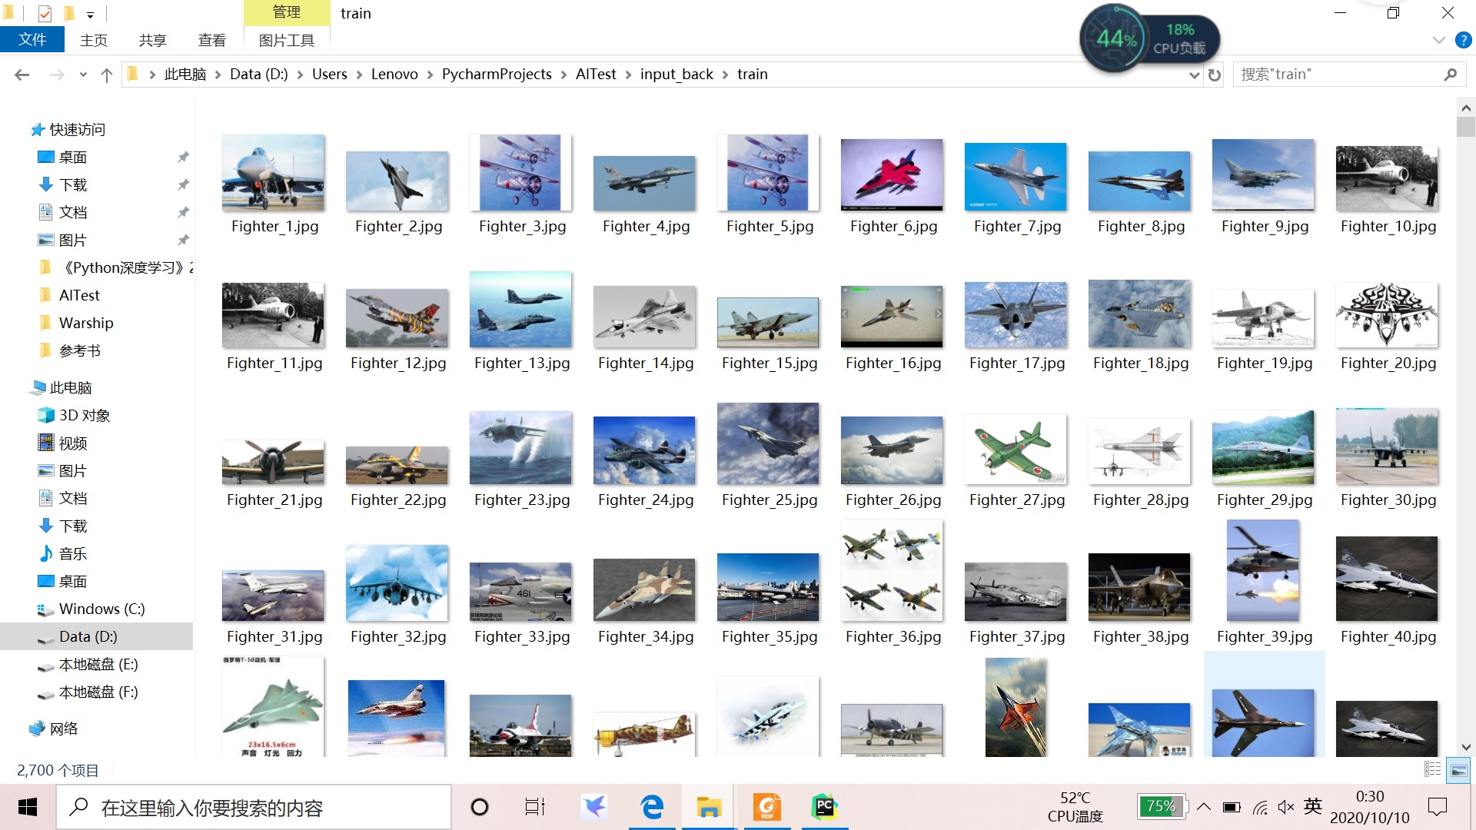1476x830 pixels.
Task: Expand the ribbon with chevron arrow
Action: point(1438,40)
